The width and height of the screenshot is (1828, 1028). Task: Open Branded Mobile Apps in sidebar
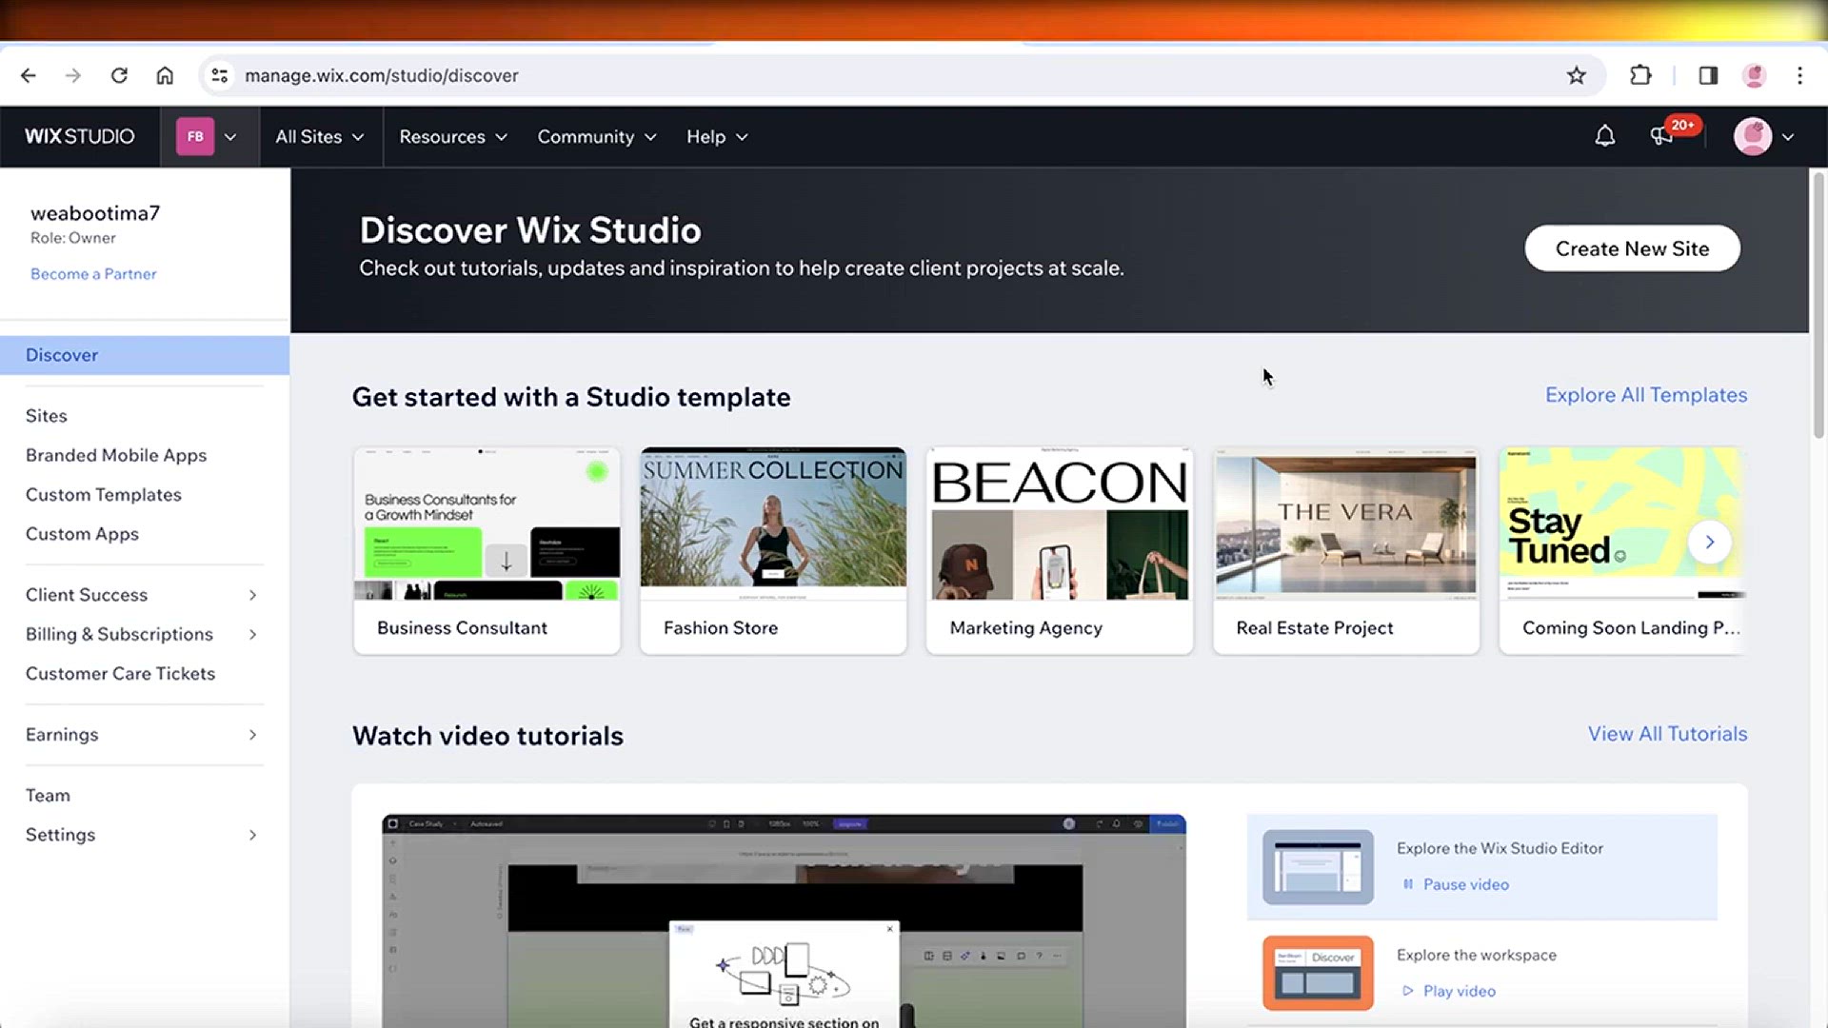[116, 455]
